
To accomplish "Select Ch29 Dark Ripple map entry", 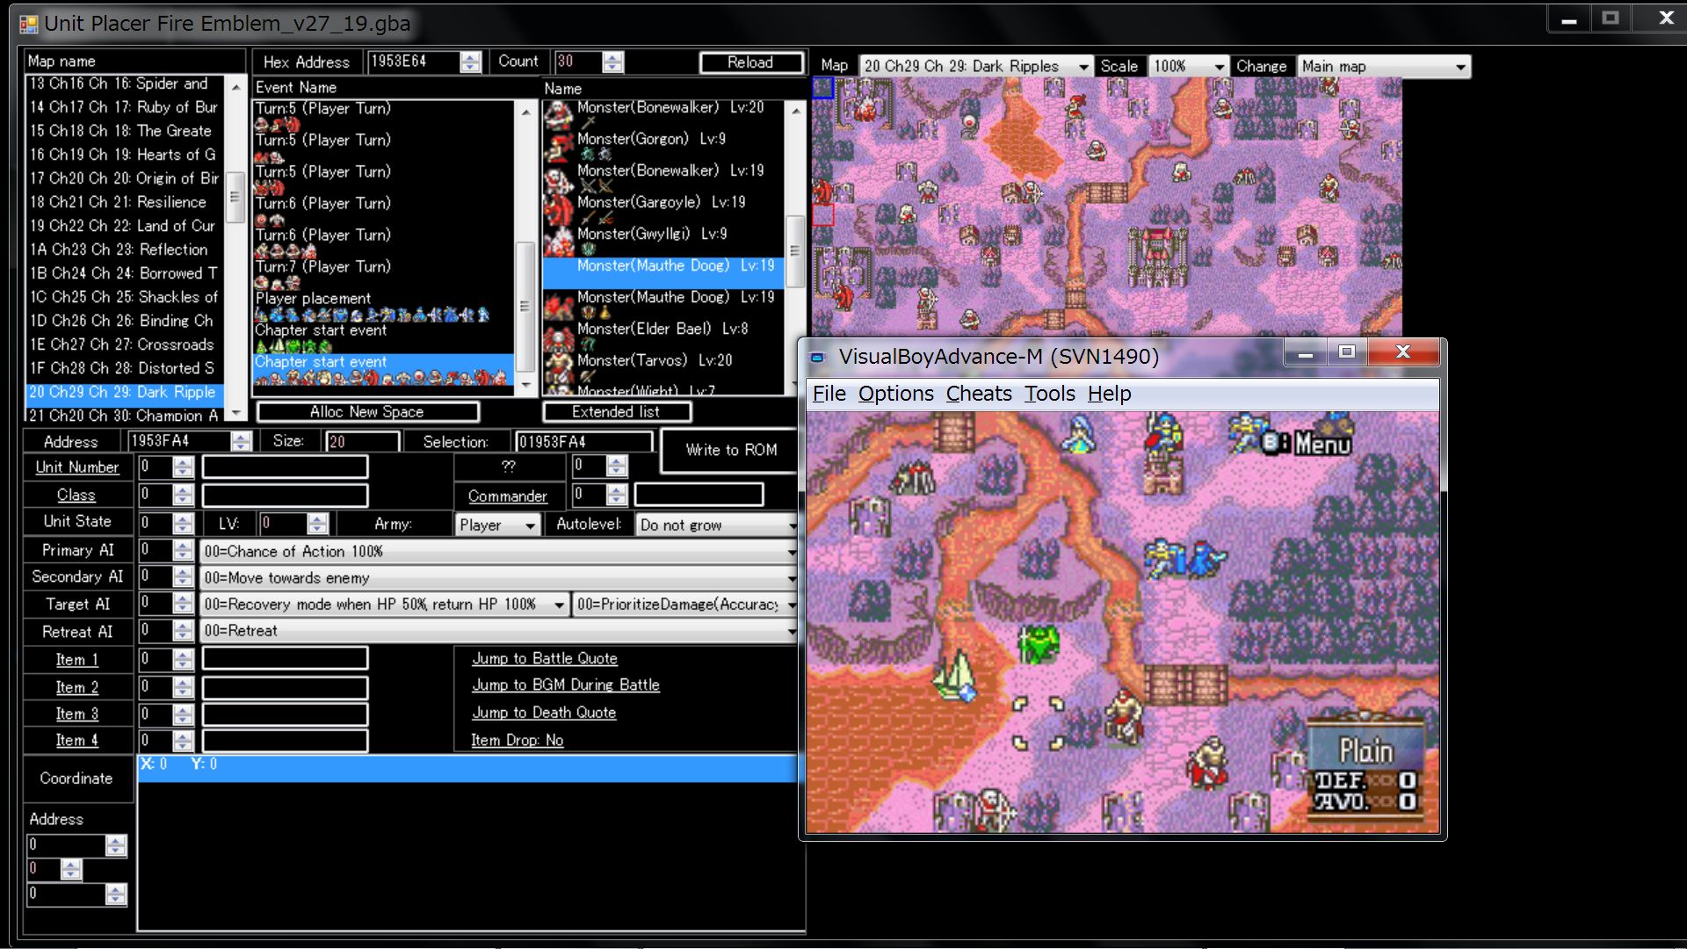I will coord(123,392).
